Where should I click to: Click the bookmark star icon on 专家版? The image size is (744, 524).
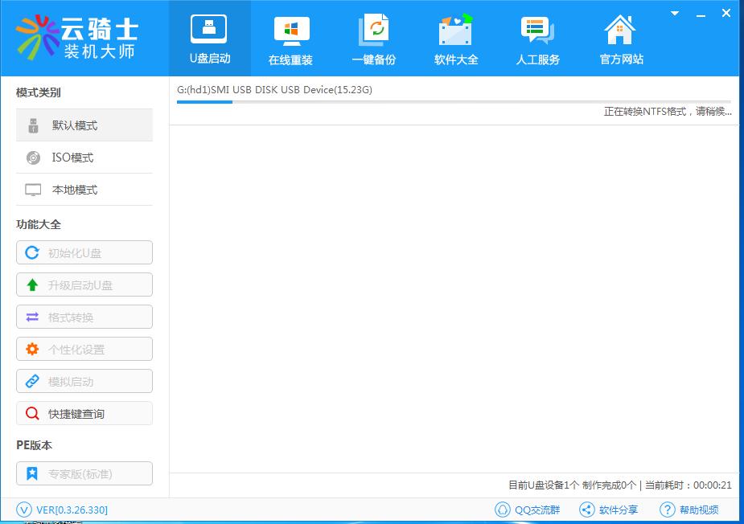[32, 473]
